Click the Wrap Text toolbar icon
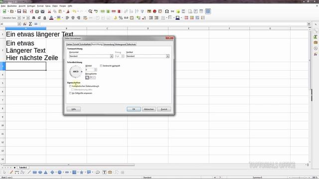Image resolution: width=319 pixels, height=179 pixels. pyautogui.click(x=85, y=18)
